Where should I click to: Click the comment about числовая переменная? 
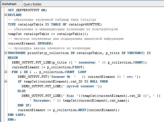[66, 39]
